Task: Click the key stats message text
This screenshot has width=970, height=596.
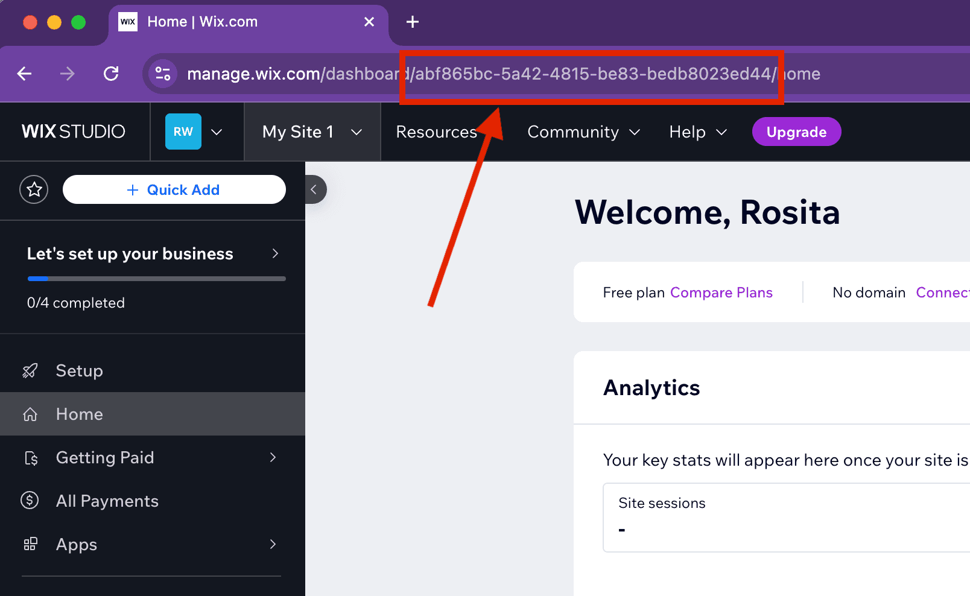Action: click(x=786, y=460)
